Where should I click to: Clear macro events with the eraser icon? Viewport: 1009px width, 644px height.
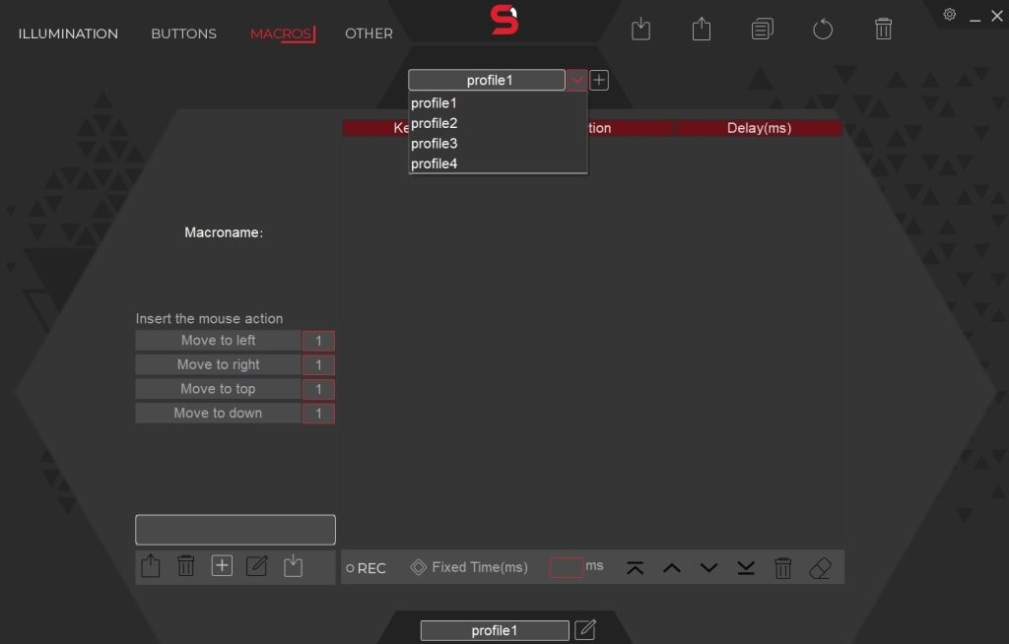tap(821, 567)
